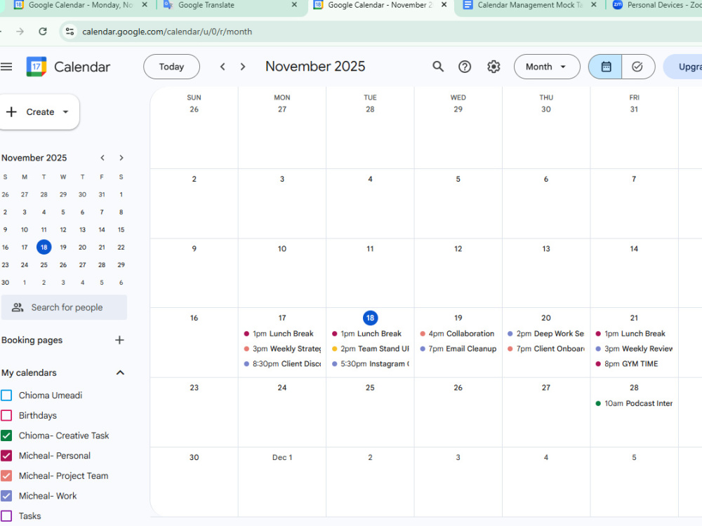This screenshot has width=702, height=526.
Task: Switch to Personal Devices Zoom tab
Action: 656,5
